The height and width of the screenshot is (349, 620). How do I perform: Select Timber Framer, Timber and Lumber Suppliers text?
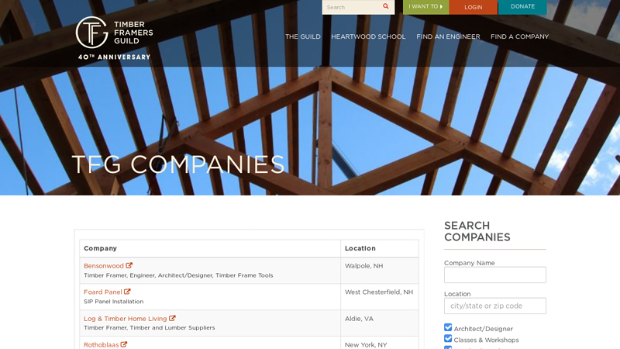click(150, 327)
